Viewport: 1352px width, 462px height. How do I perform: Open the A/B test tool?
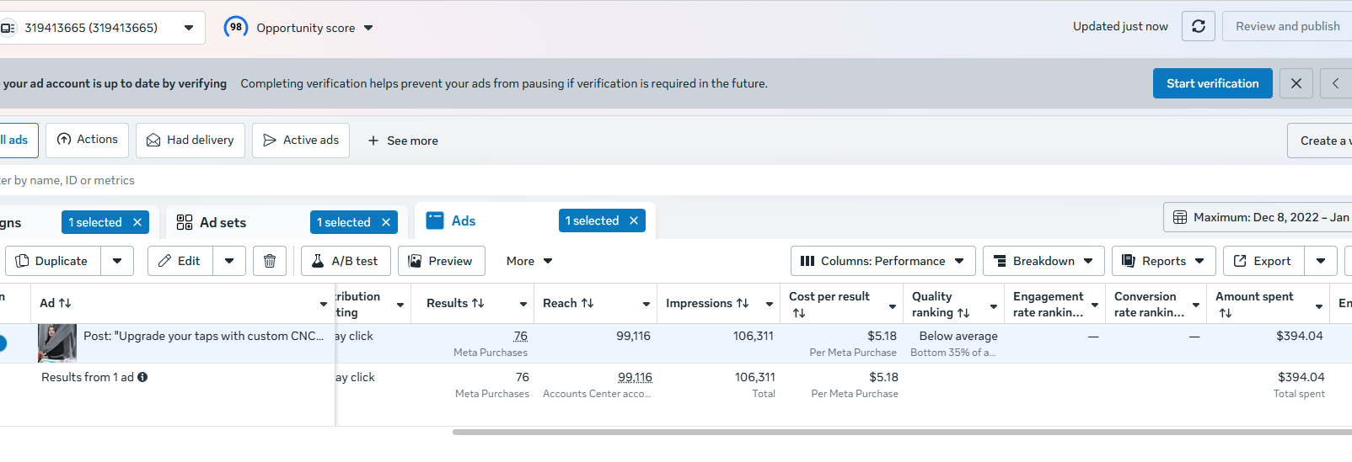345,261
